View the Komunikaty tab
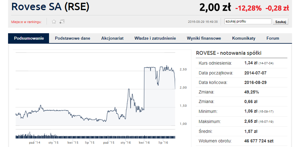 point(244,38)
